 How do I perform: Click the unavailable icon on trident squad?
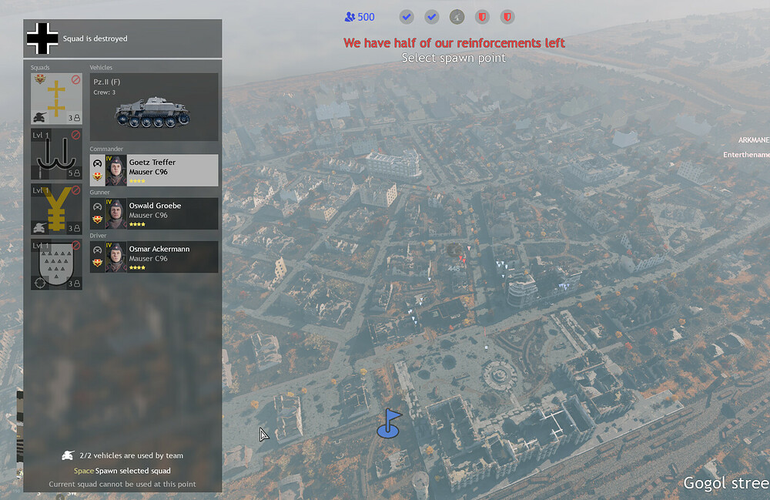pos(75,135)
